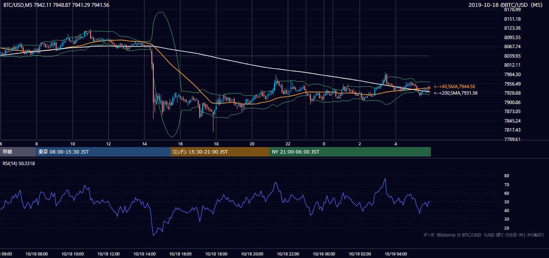
Task: Click price axis value 7956.49
Action: click(512, 84)
